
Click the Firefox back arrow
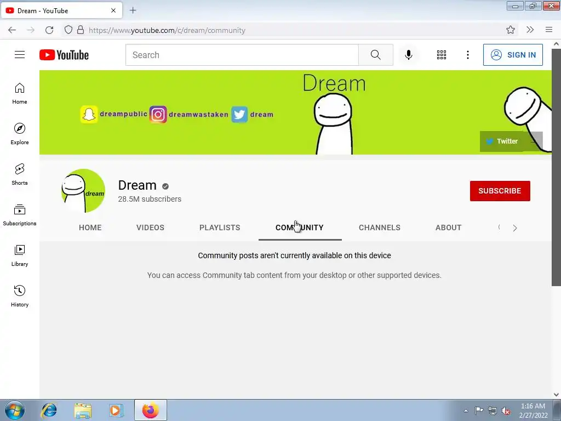pyautogui.click(x=12, y=30)
